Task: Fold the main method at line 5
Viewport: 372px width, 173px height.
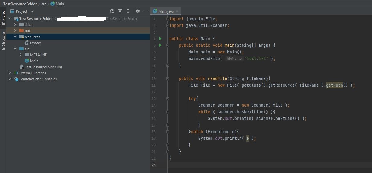Action: point(167,45)
